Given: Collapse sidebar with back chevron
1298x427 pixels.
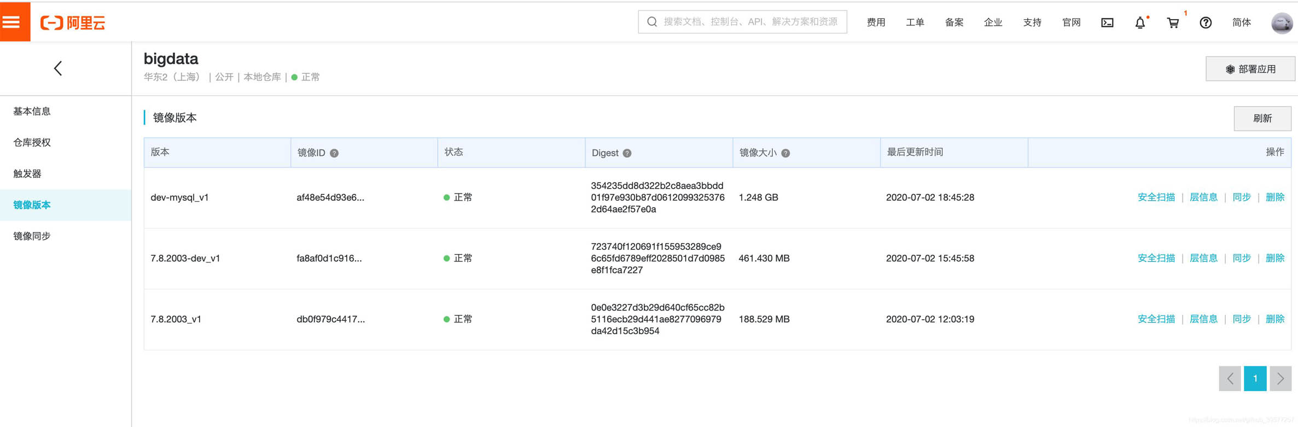Looking at the screenshot, I should [x=58, y=68].
